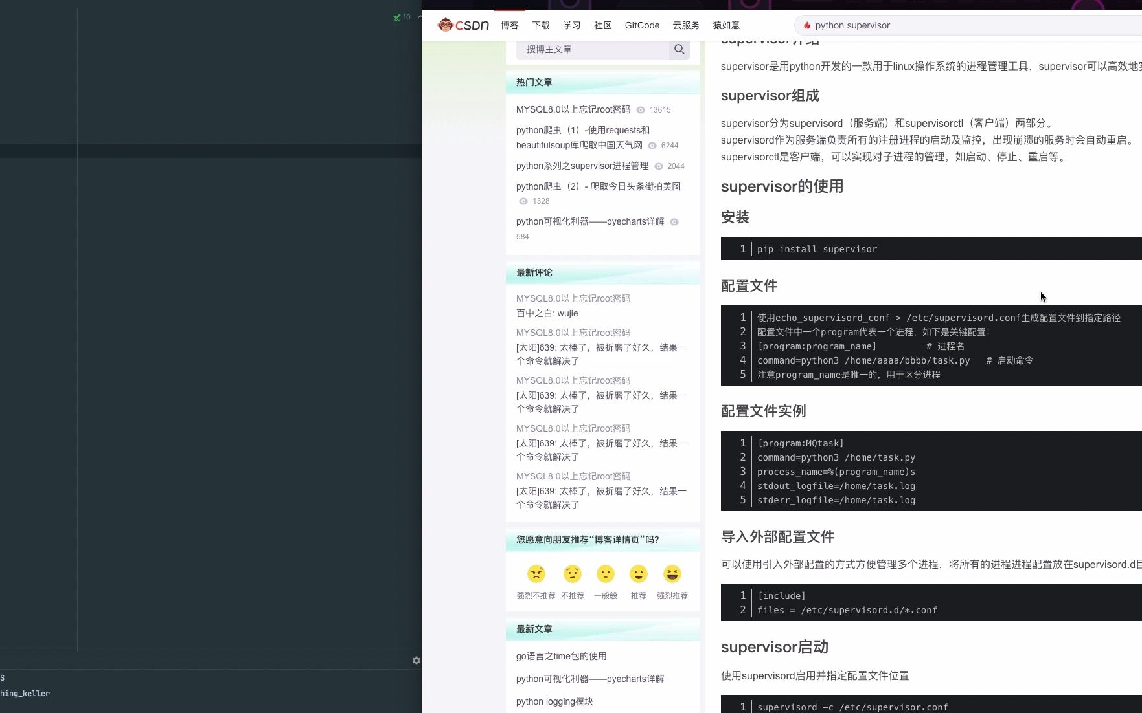This screenshot has width=1142, height=713.
Task: Click code line supervisord -c /etc/supervisor.conf
Action: point(852,707)
